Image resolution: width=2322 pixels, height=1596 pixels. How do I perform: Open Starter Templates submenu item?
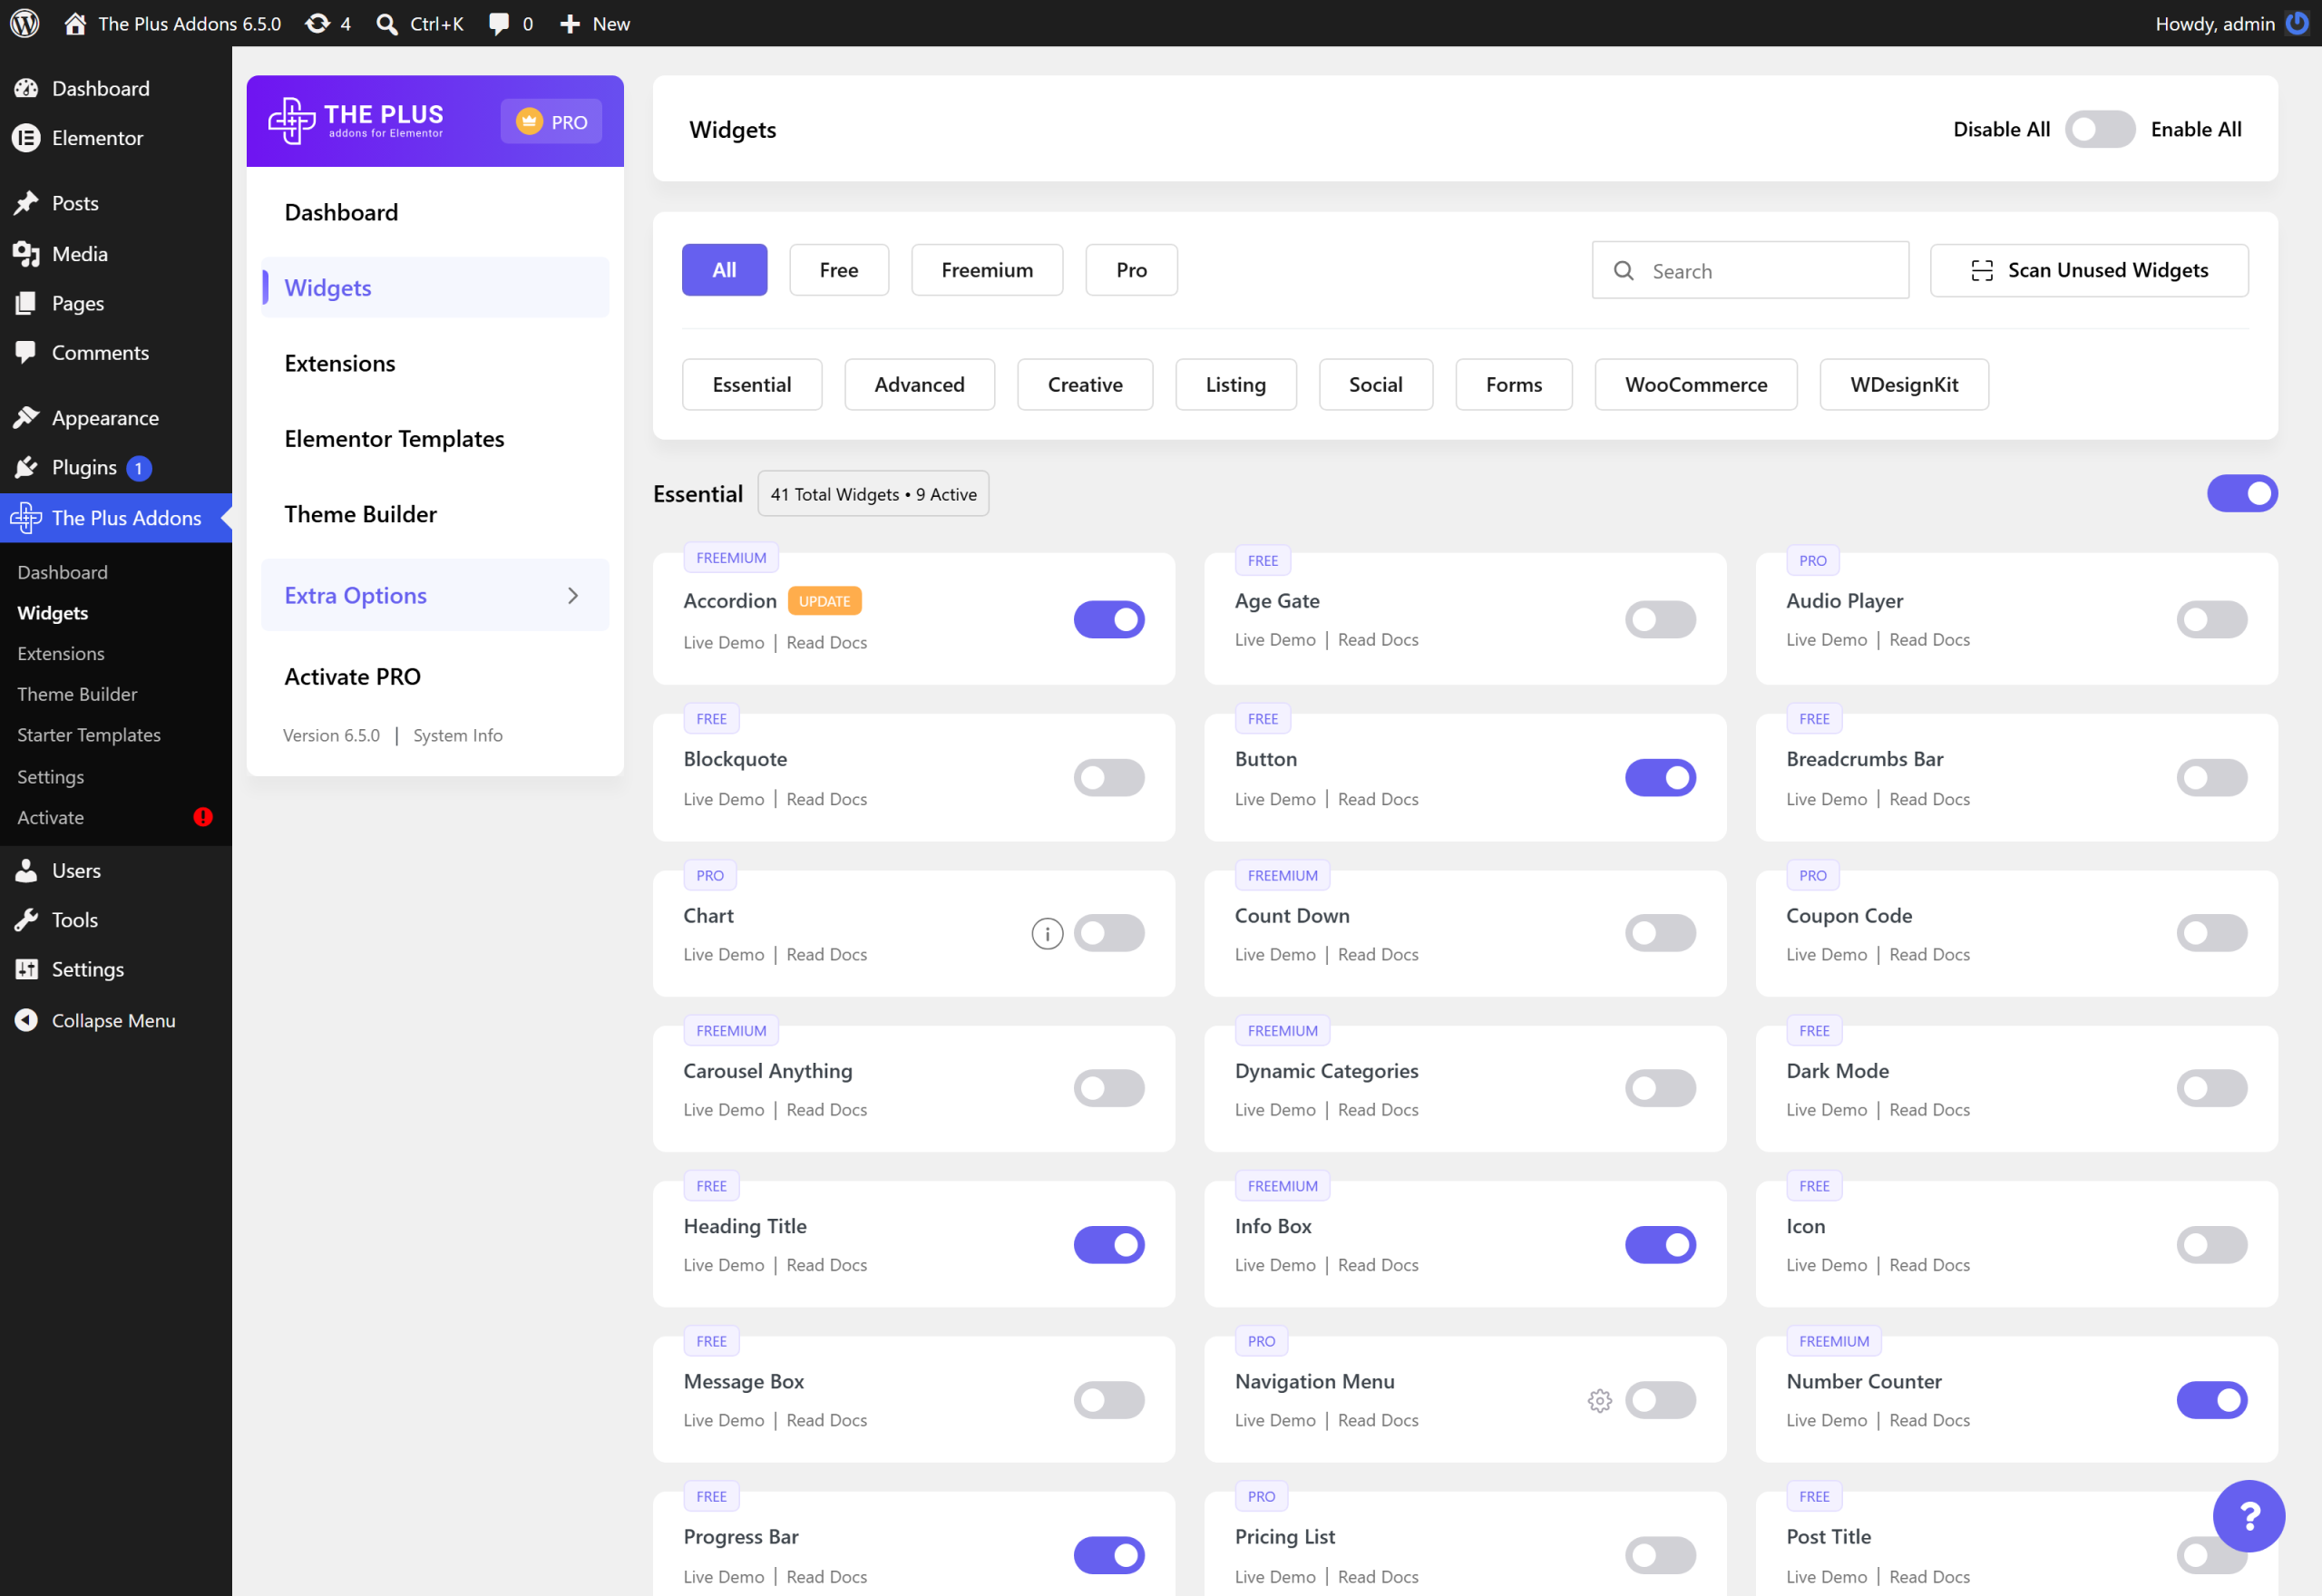coord(88,735)
